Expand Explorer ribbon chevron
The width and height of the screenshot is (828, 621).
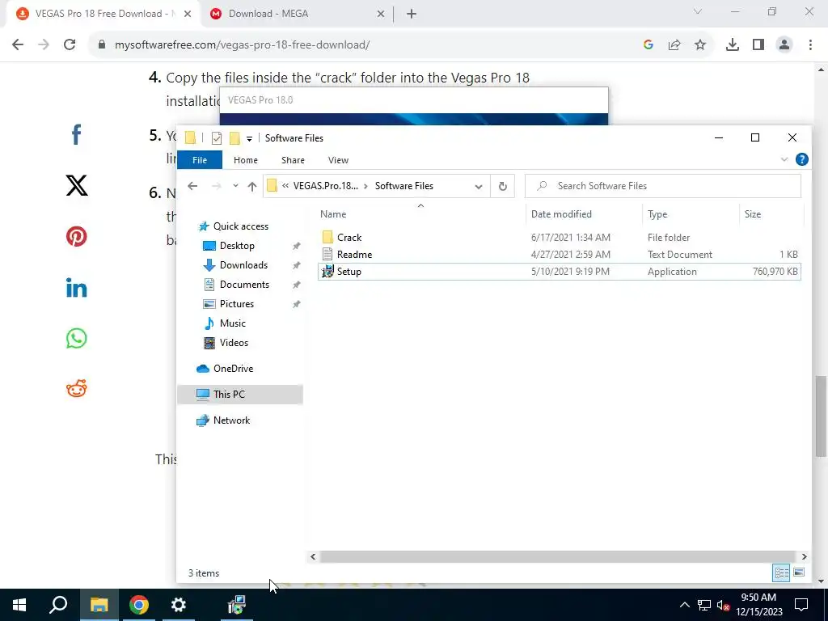click(784, 159)
